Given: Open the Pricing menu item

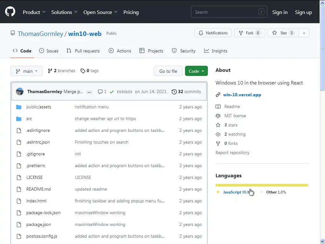Looking at the screenshot, I should pyautogui.click(x=131, y=12).
